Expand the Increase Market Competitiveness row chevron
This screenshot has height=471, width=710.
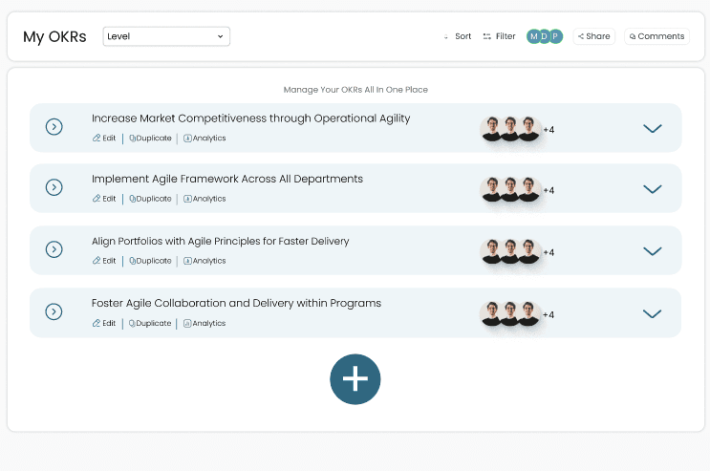click(653, 128)
